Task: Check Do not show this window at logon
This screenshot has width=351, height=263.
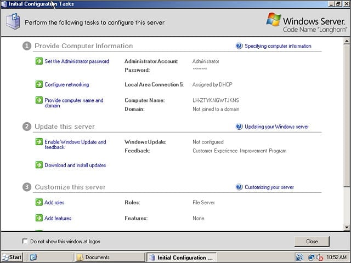Action: [25, 241]
